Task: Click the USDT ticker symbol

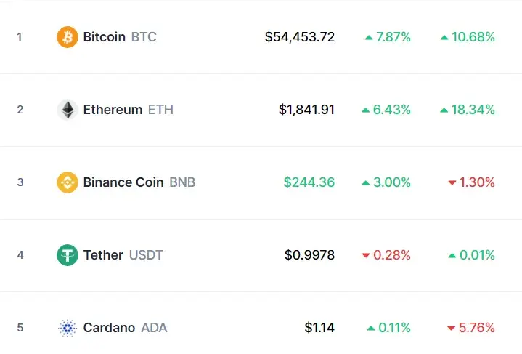Action: 146,255
